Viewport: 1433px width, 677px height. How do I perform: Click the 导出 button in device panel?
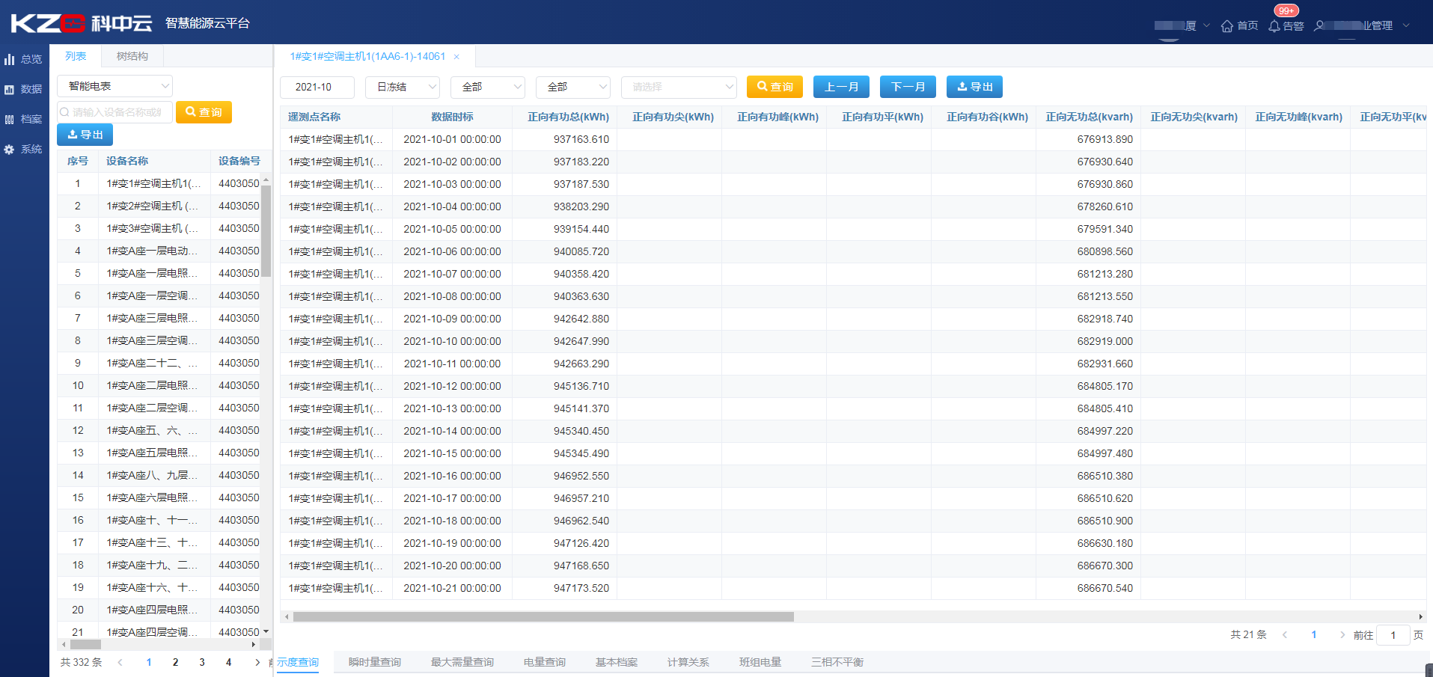pos(85,135)
